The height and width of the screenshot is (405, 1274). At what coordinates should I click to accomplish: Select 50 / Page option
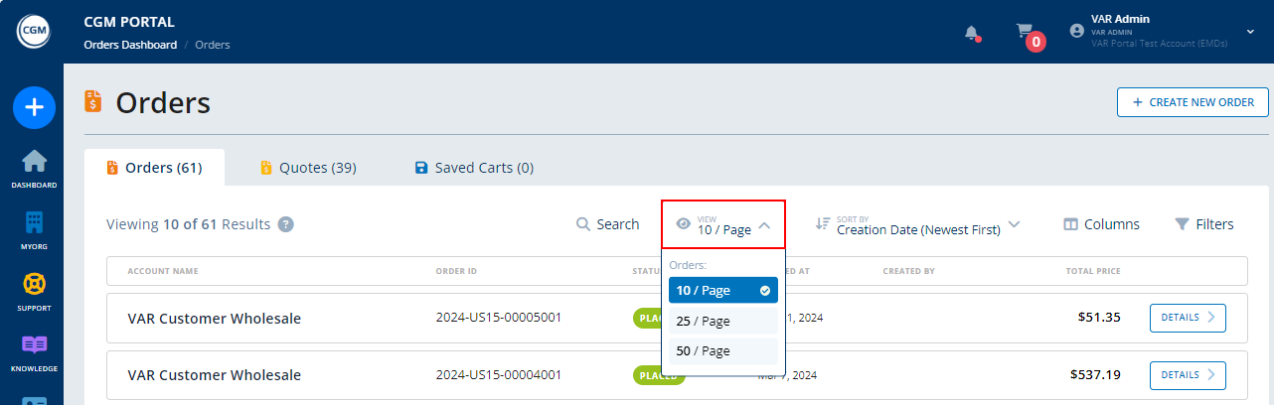coord(722,350)
